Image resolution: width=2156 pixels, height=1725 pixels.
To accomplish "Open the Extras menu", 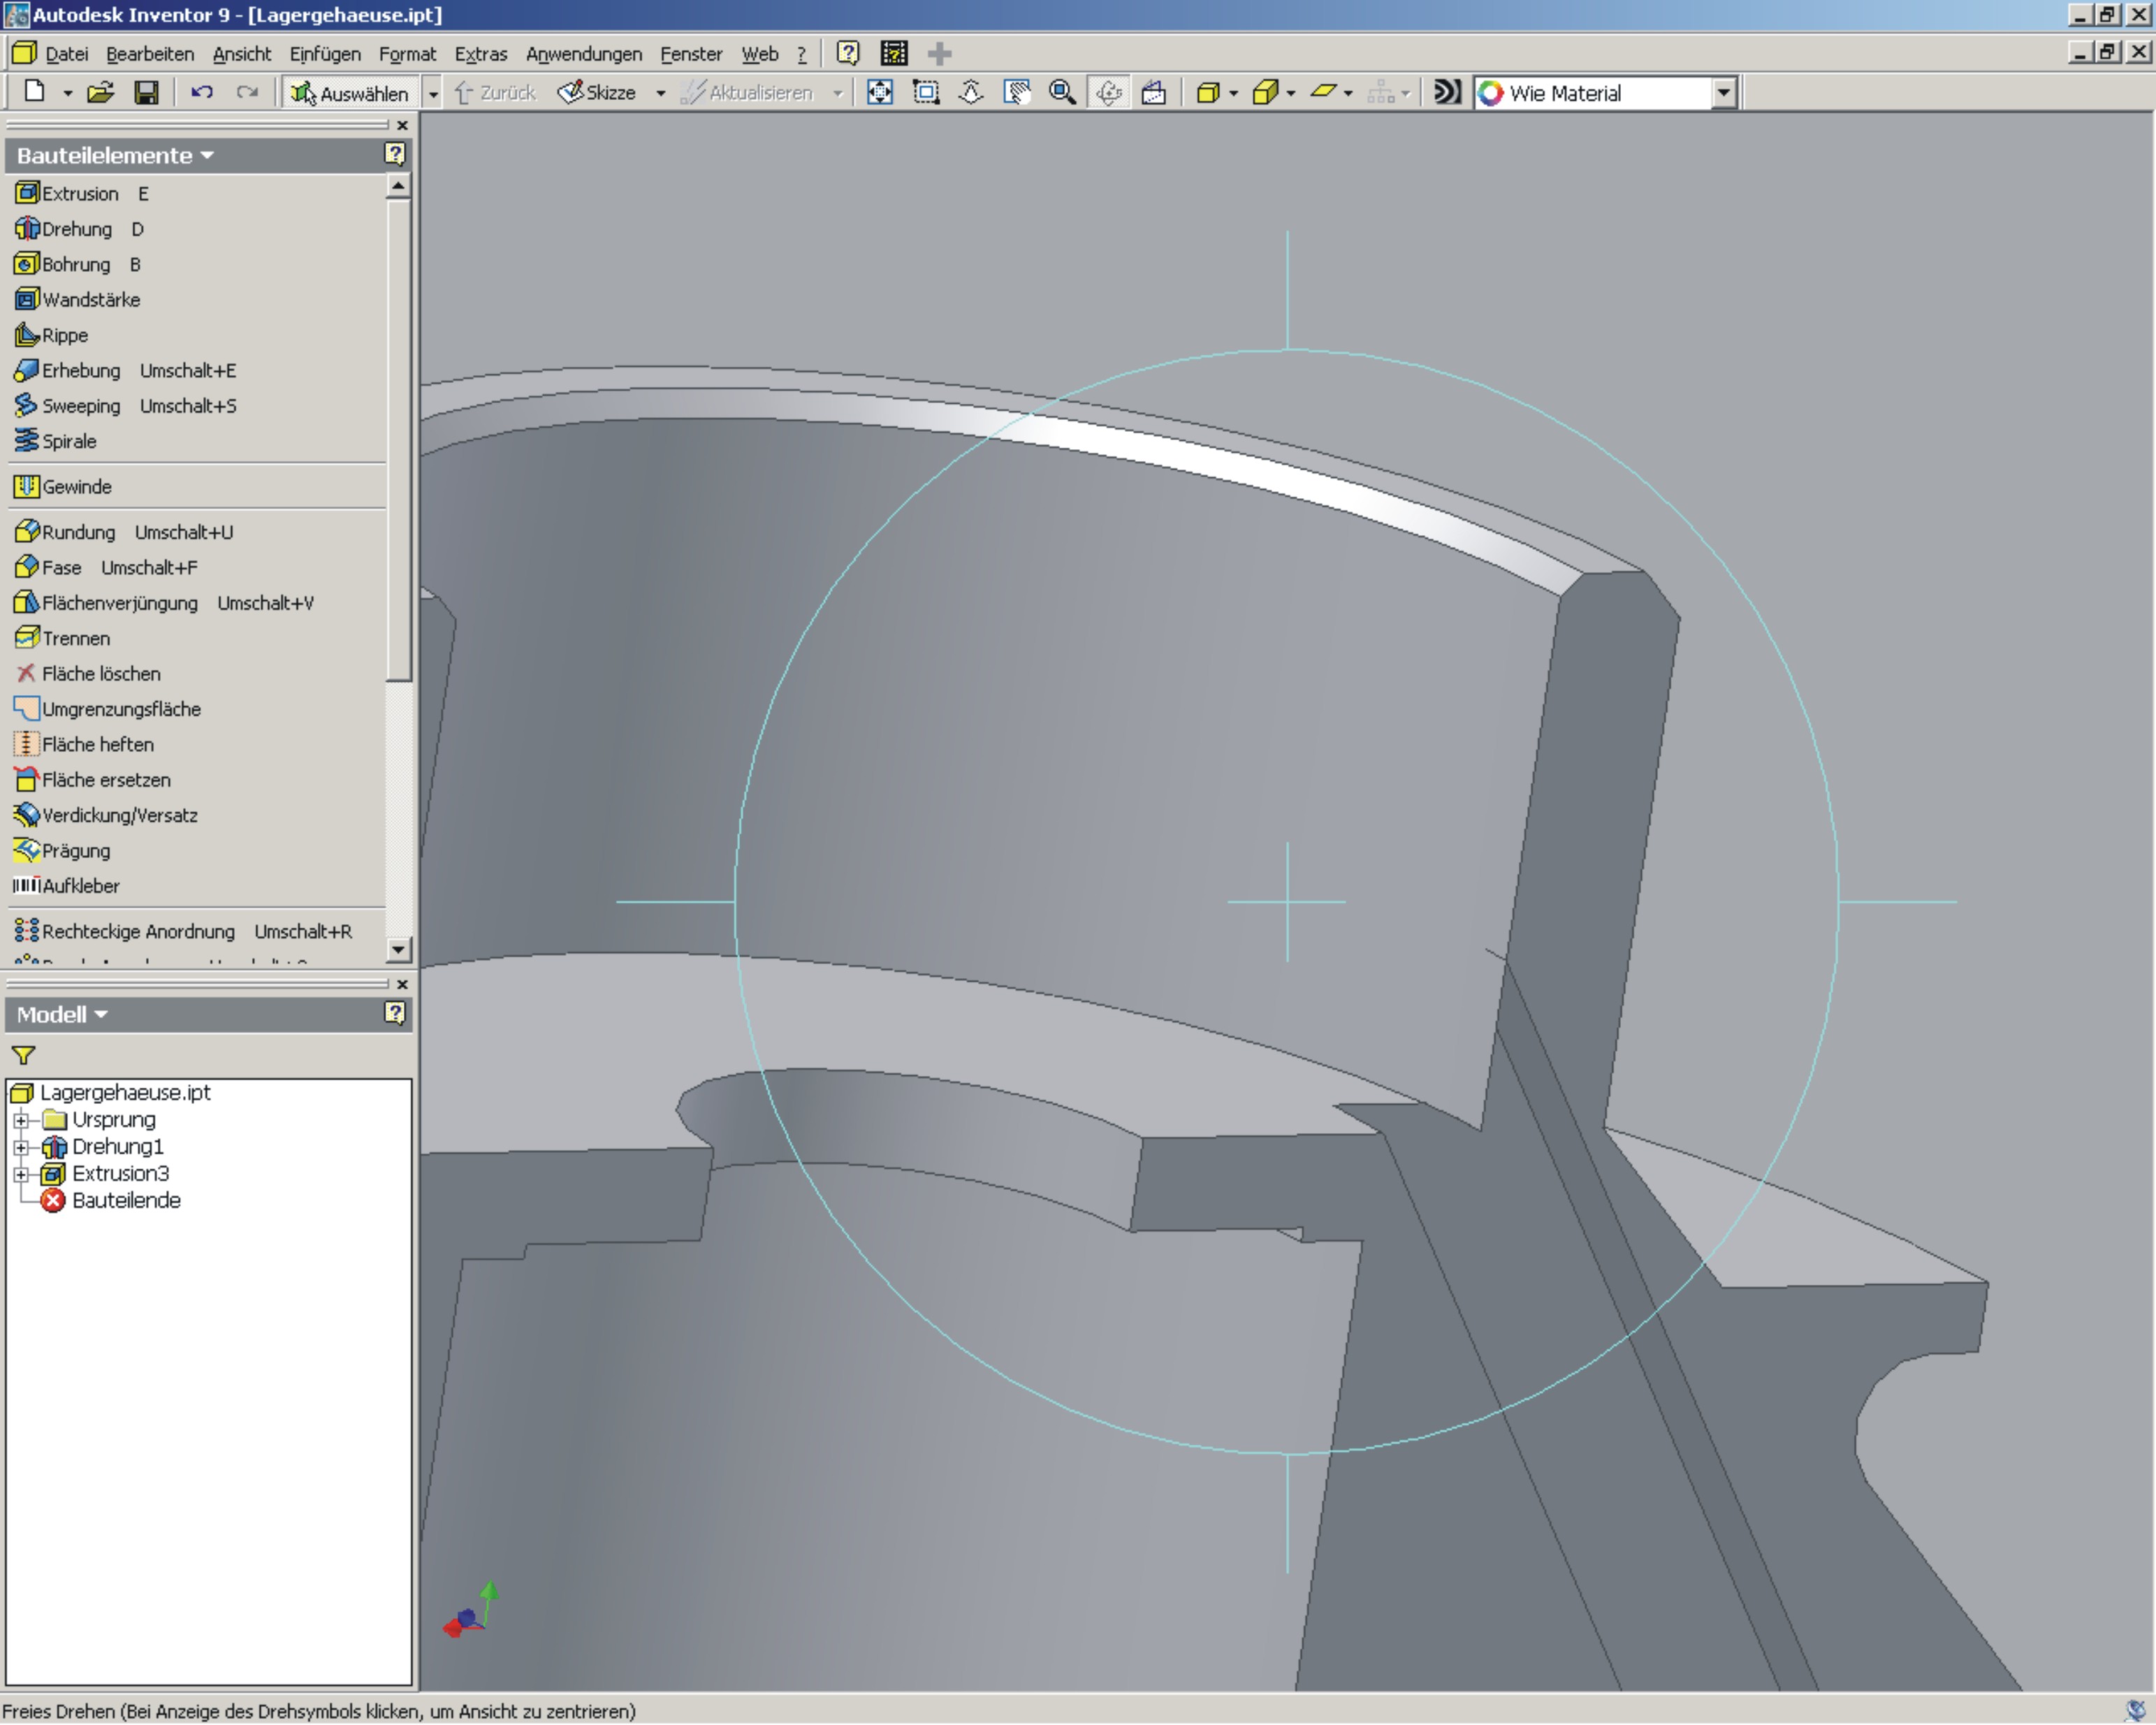I will tap(480, 54).
